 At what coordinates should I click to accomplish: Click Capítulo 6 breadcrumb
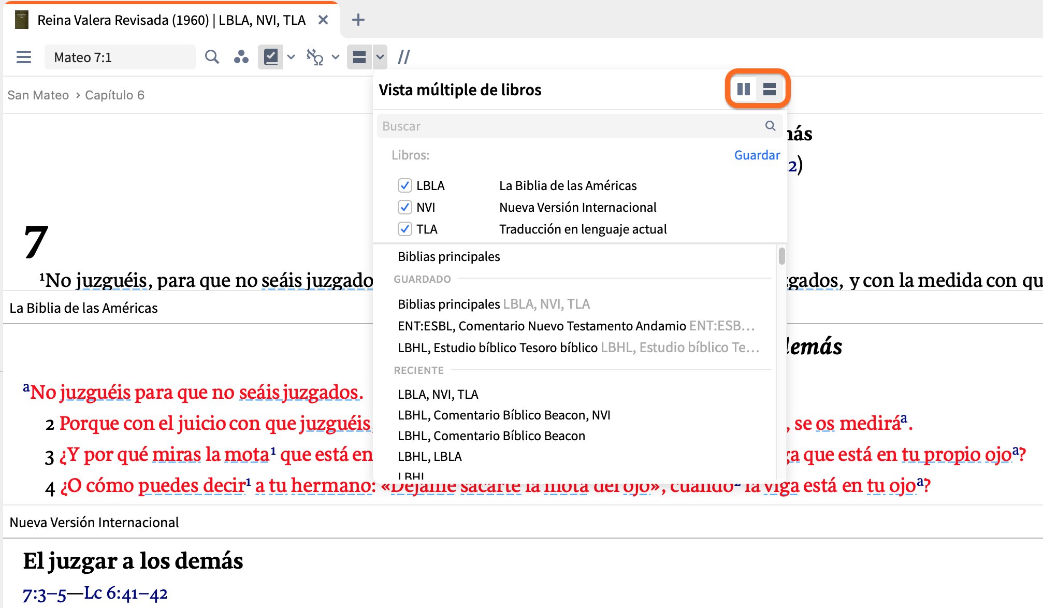[114, 95]
